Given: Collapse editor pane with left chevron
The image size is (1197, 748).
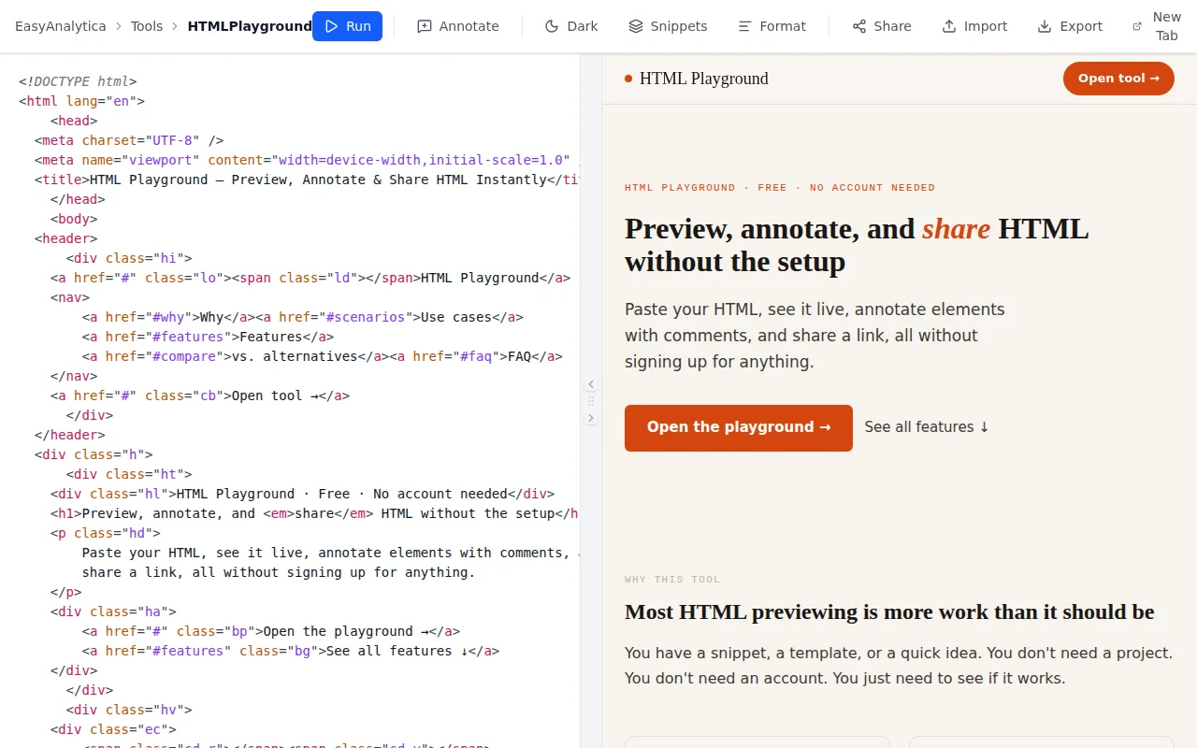Looking at the screenshot, I should click(x=591, y=384).
